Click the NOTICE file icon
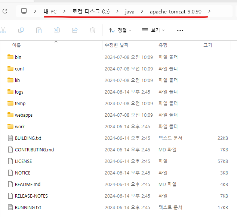This screenshot has height=217, width=237. pyautogui.click(x=10, y=173)
